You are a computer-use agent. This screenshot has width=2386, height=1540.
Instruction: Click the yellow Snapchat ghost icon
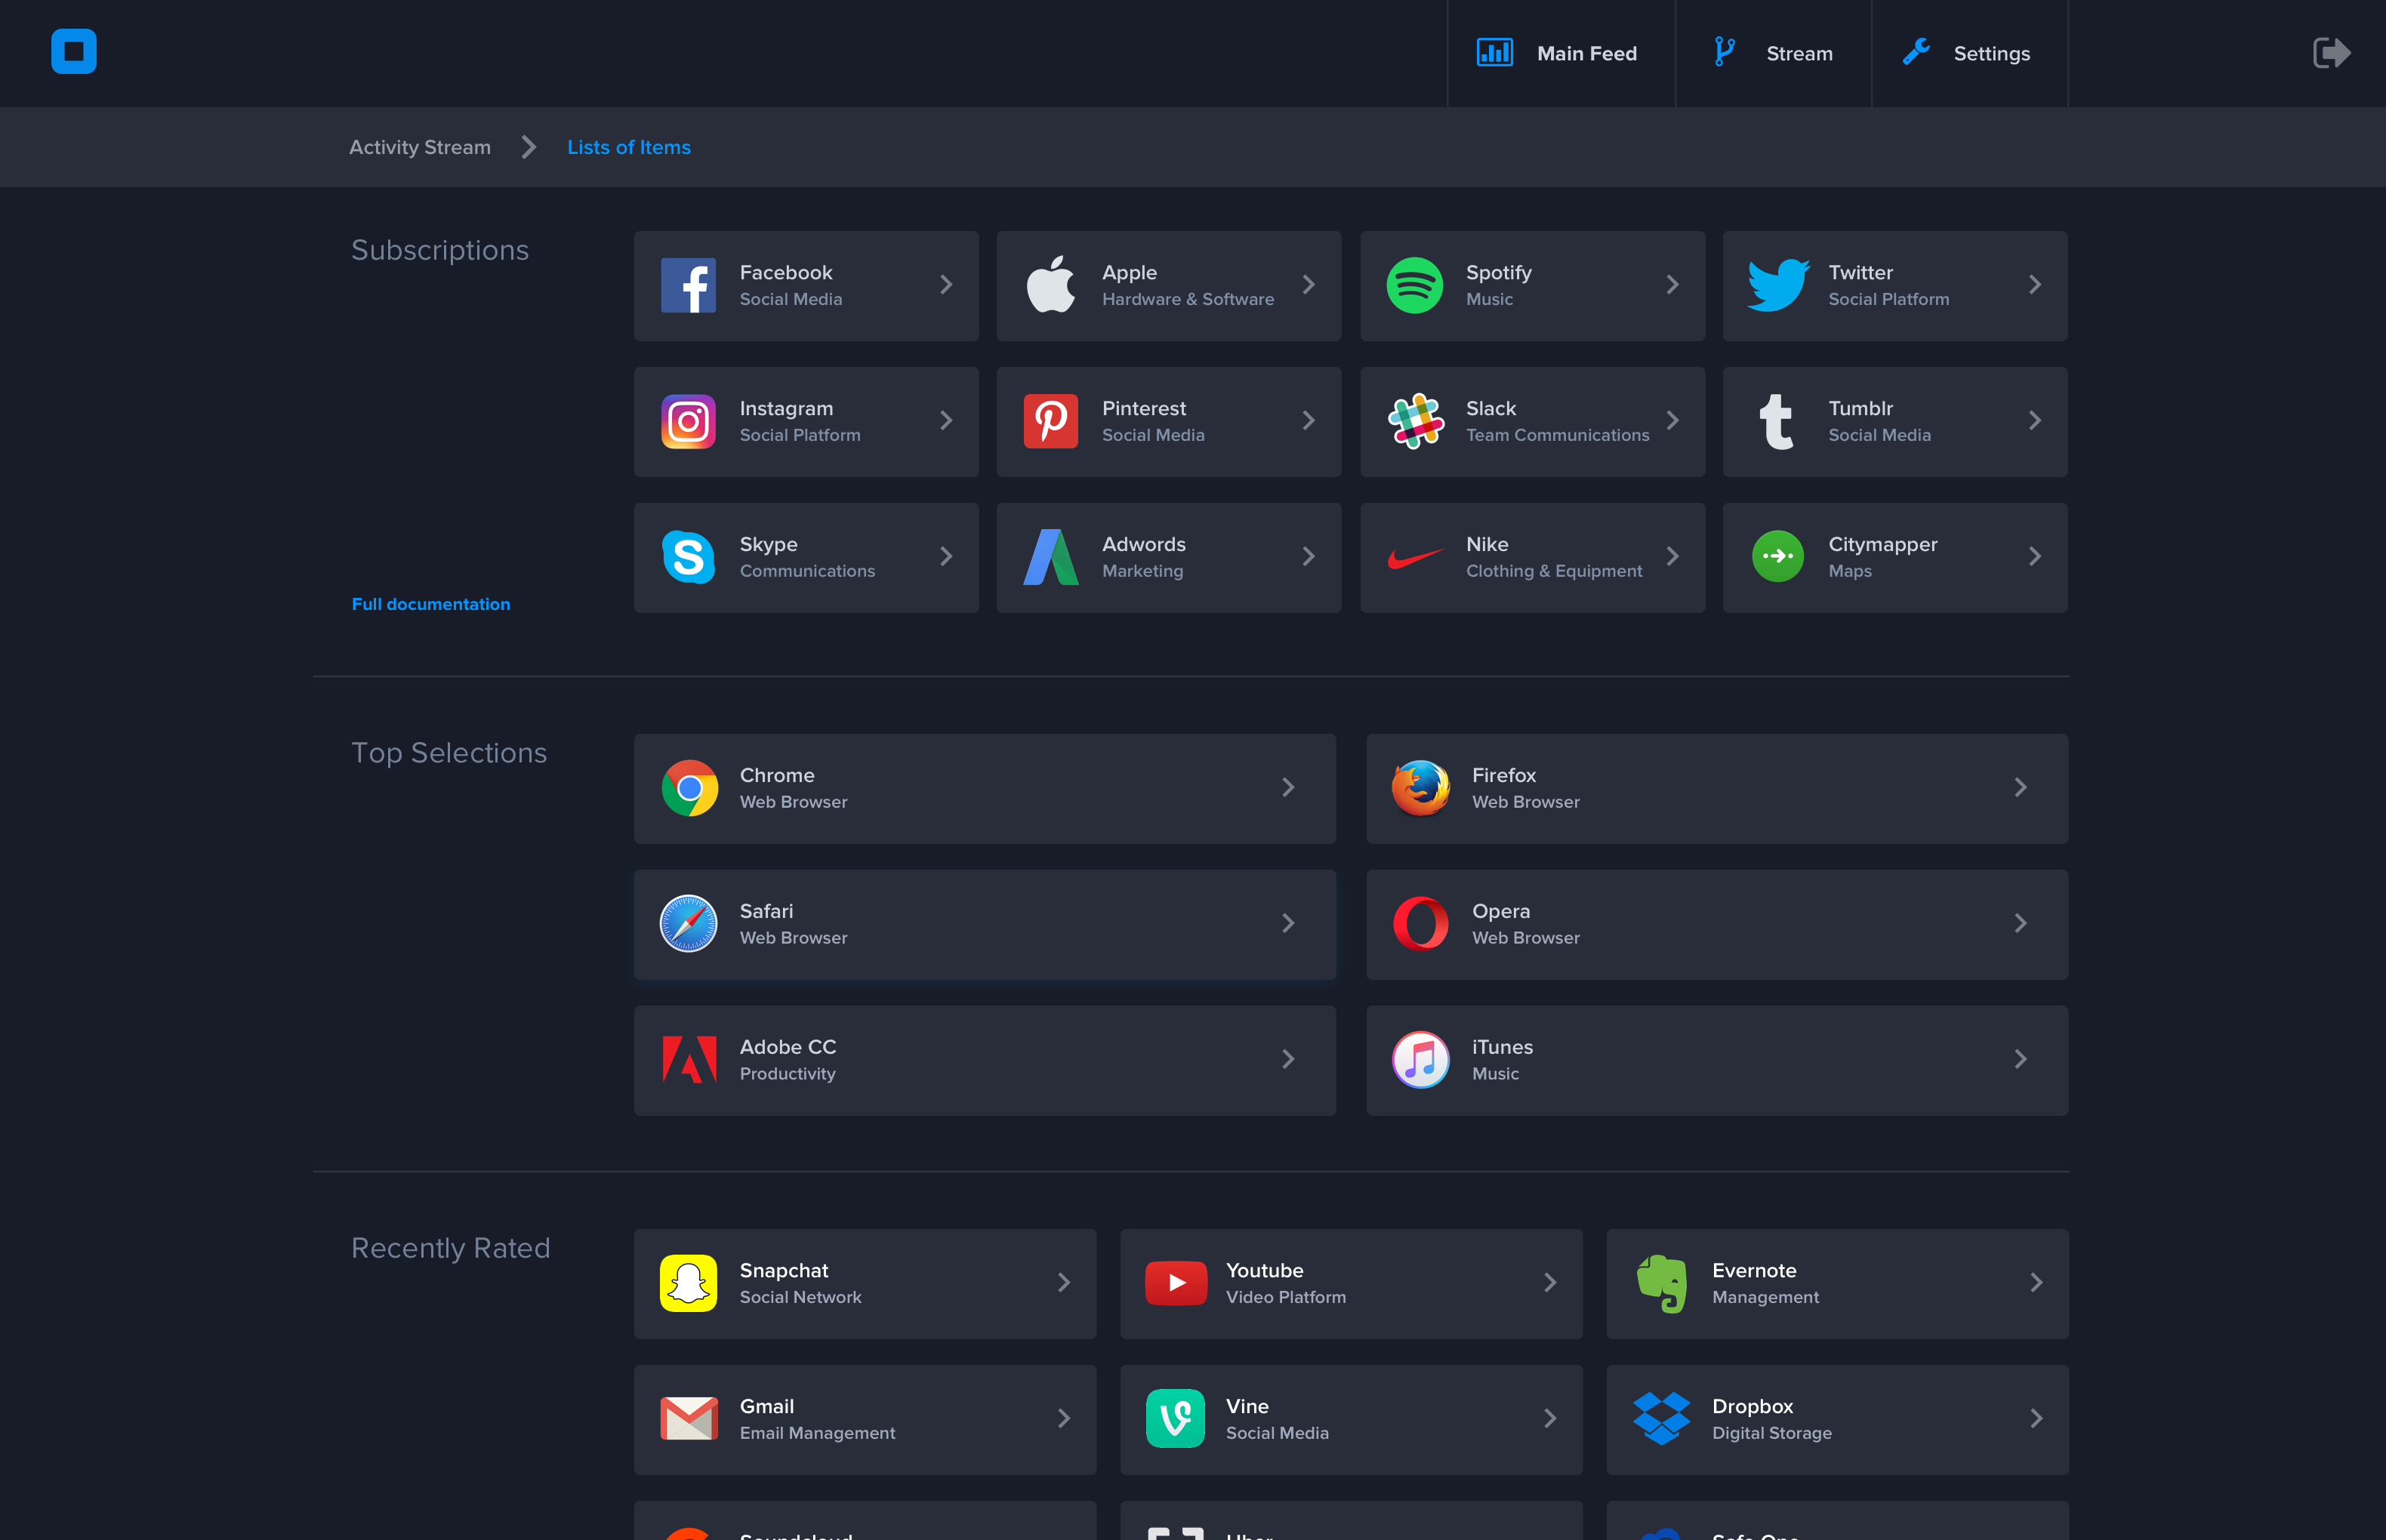point(688,1283)
